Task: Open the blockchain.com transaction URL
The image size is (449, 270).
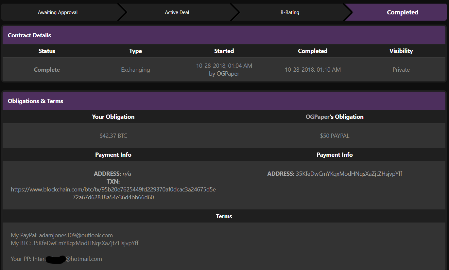Action: point(113,193)
